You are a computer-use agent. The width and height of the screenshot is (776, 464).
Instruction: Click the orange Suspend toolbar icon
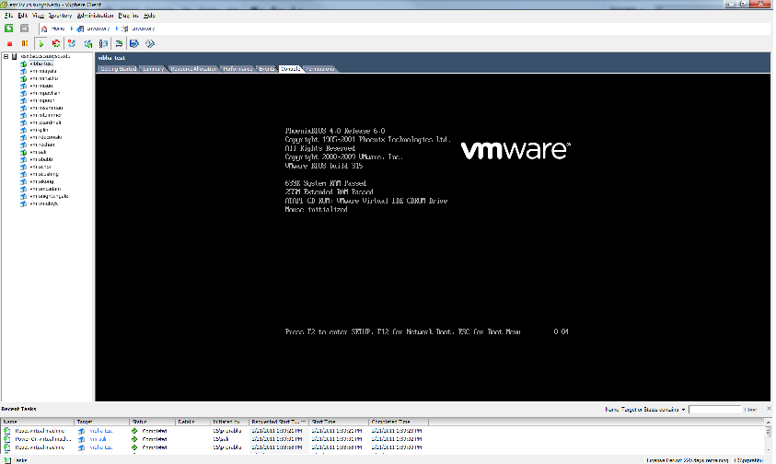pos(25,43)
